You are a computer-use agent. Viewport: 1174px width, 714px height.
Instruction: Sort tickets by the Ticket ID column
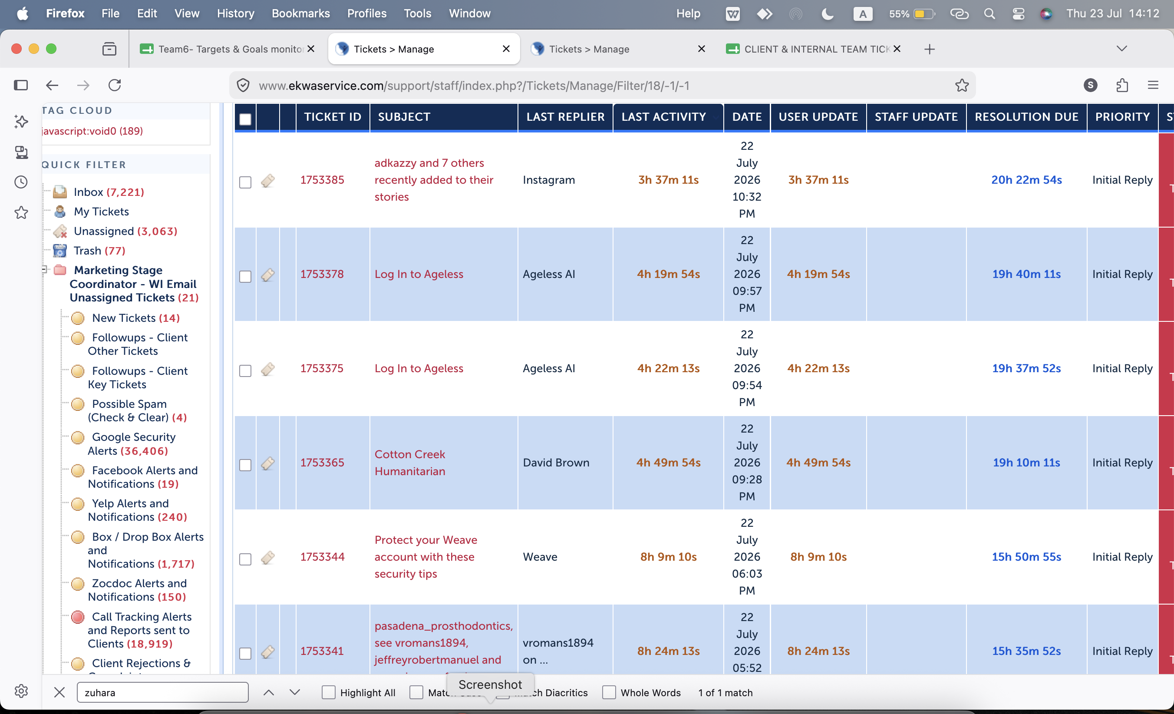click(x=333, y=117)
